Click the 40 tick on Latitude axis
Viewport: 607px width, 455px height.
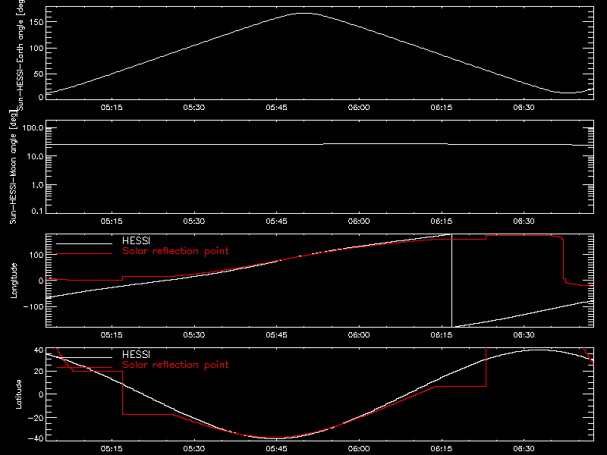(x=39, y=350)
